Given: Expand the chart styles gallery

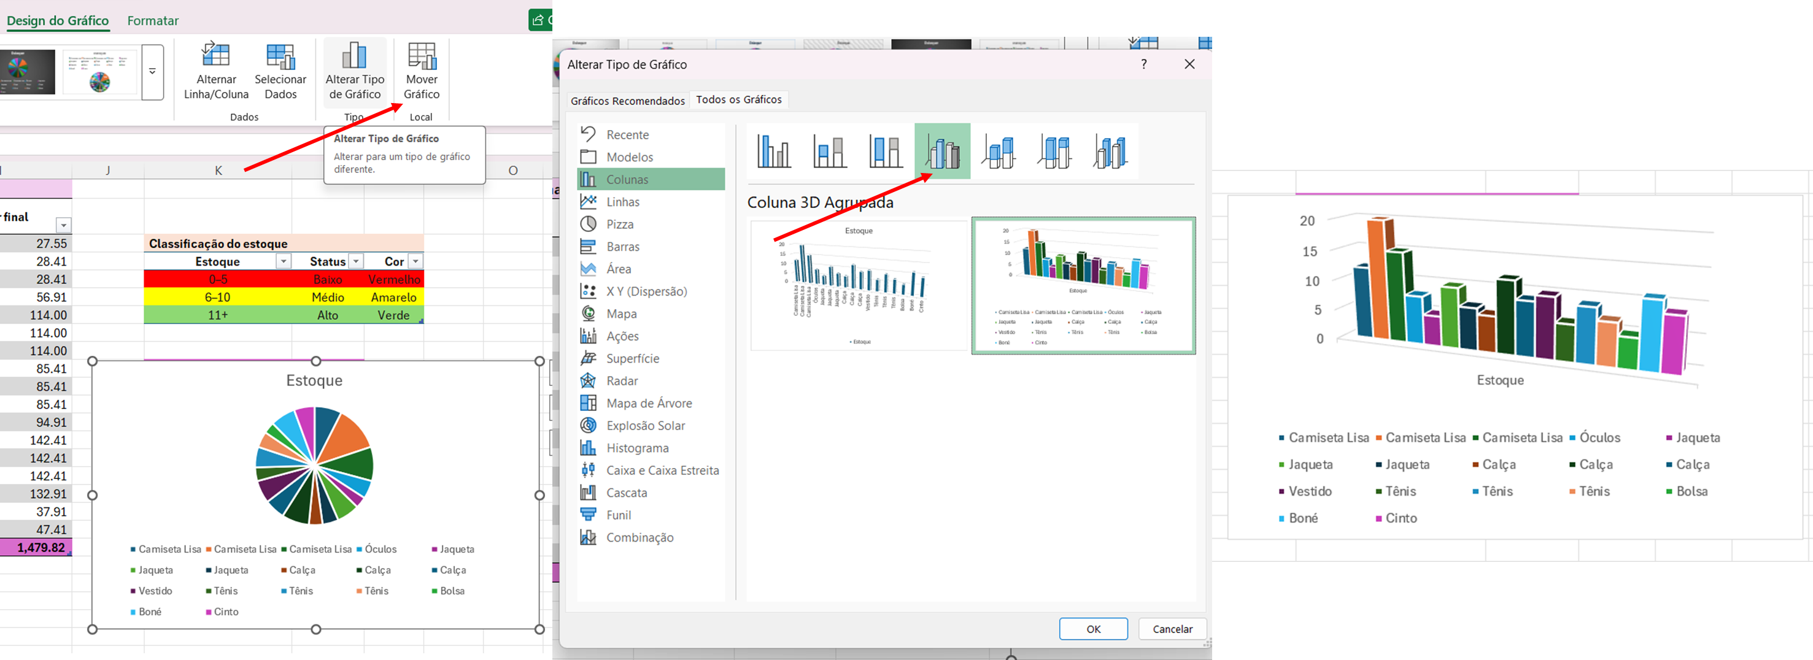Looking at the screenshot, I should click(x=152, y=72).
